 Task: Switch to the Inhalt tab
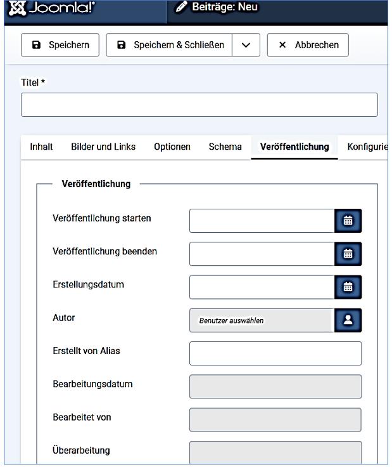41,147
